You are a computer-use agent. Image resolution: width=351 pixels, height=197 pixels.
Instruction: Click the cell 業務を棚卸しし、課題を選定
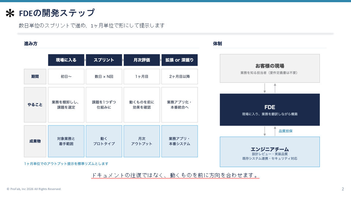(x=66, y=105)
